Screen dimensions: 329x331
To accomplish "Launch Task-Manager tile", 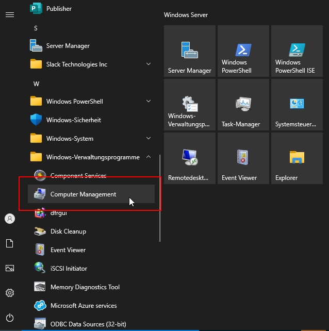I will [x=243, y=105].
